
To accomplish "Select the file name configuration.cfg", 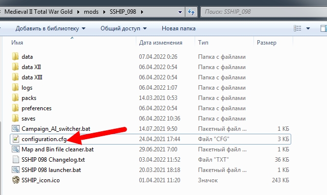I will point(44,139).
